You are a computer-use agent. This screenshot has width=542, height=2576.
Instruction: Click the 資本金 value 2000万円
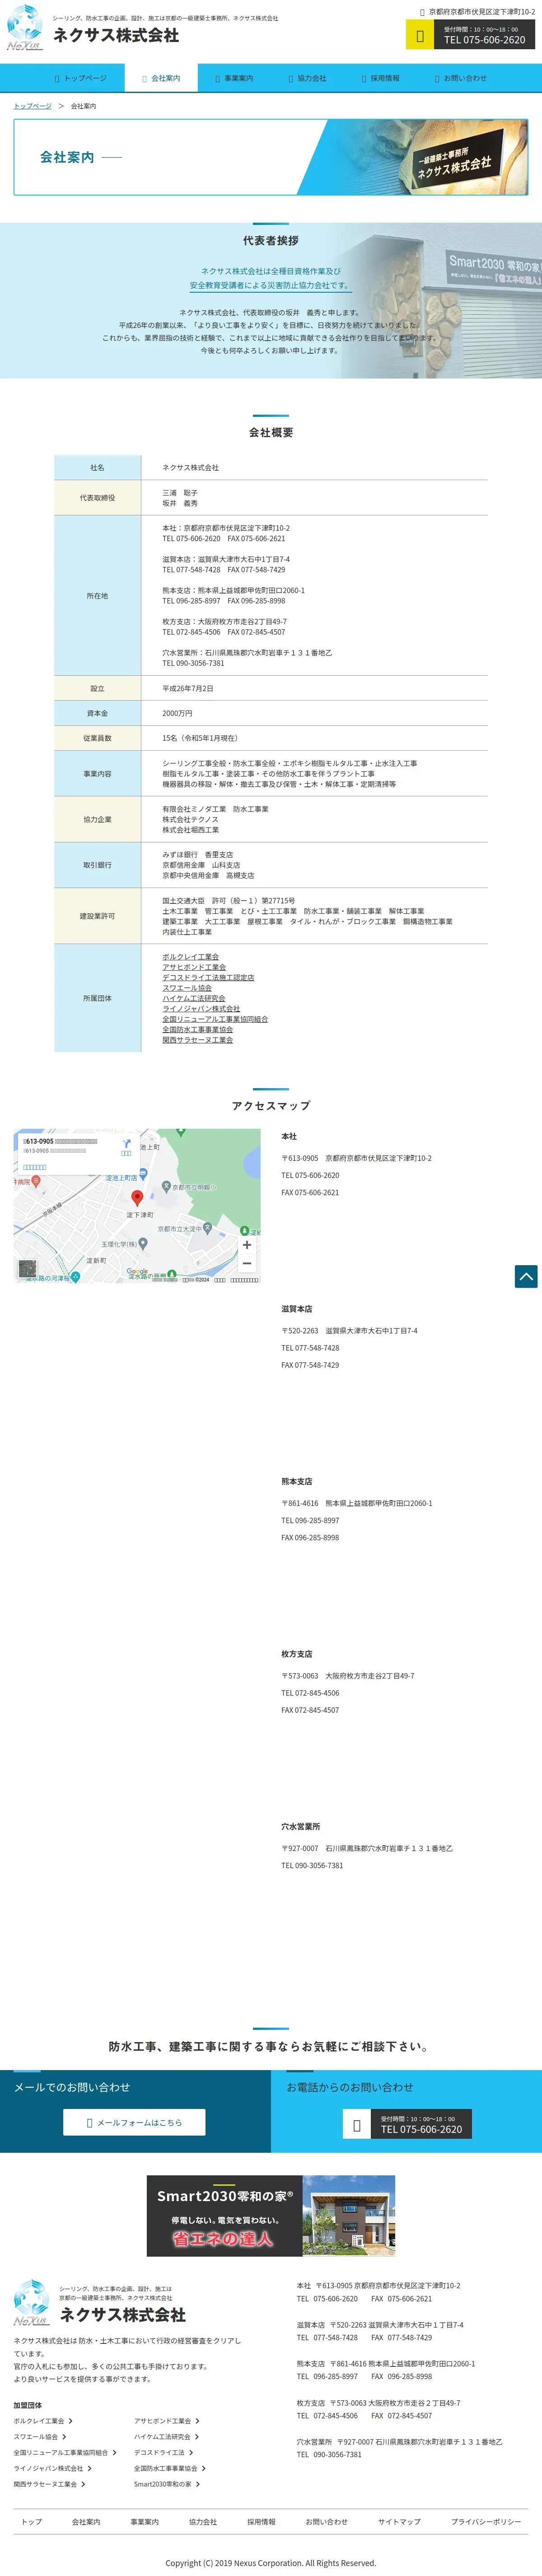pos(177,714)
